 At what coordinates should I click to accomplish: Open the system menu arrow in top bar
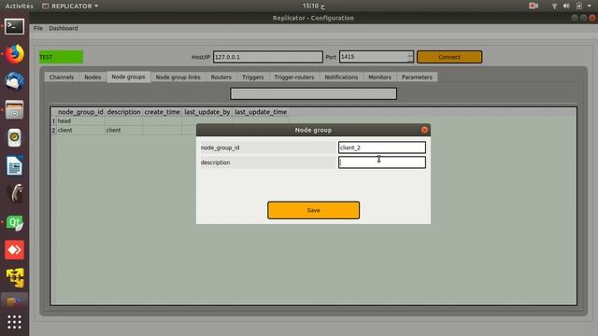pyautogui.click(x=590, y=6)
